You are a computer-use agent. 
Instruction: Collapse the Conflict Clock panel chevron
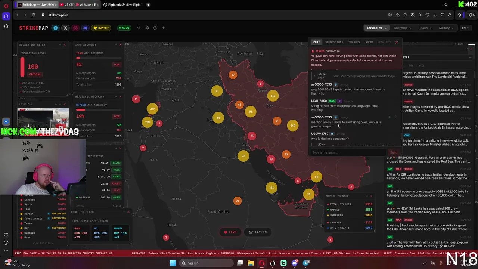point(124,212)
